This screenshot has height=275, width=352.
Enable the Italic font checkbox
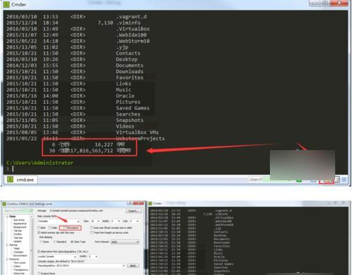(x=50, y=228)
